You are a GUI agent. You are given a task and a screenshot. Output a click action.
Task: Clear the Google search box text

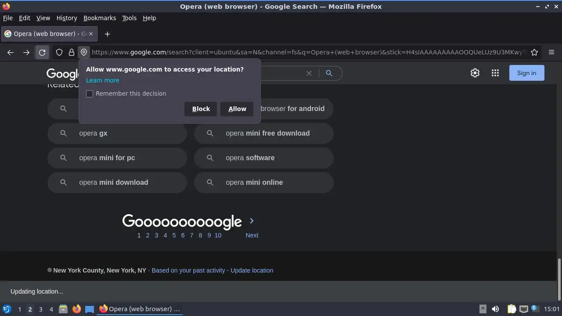(309, 73)
